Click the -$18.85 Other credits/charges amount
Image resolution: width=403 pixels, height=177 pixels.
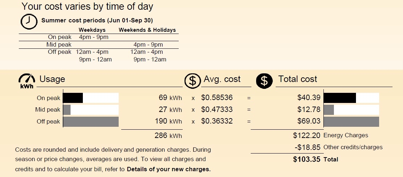pyautogui.click(x=307, y=147)
